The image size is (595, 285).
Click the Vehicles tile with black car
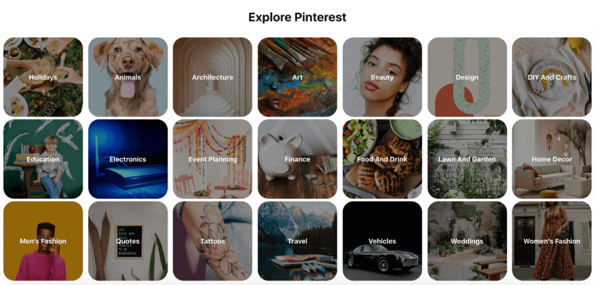click(382, 241)
